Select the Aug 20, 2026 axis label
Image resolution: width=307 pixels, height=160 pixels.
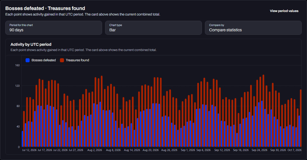[150, 150]
